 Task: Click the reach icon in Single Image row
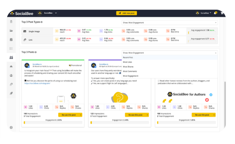click(57, 31)
